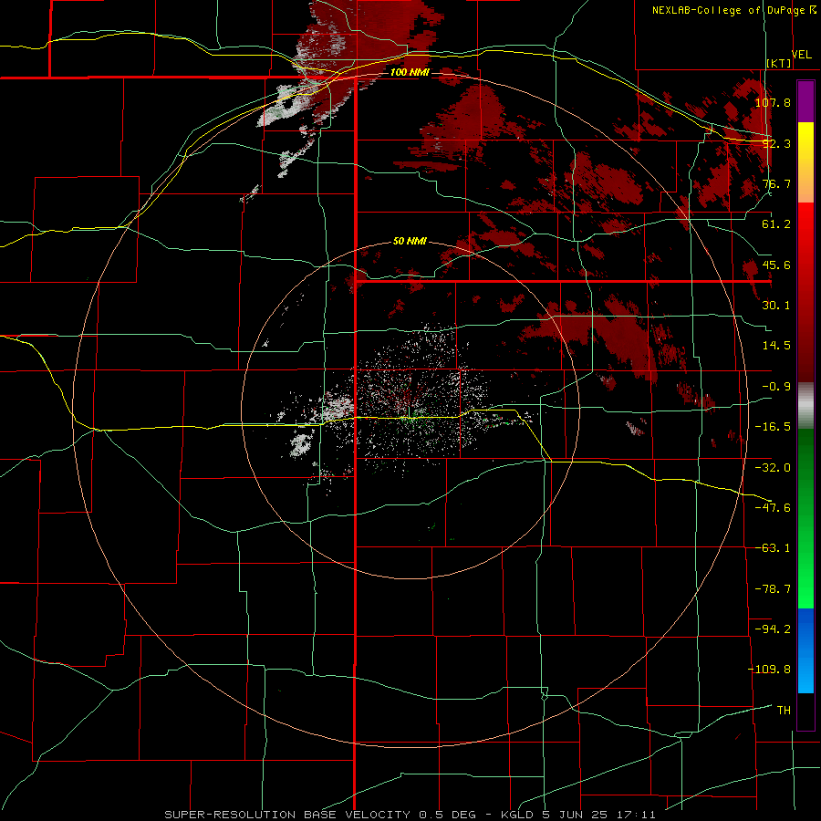Image resolution: width=821 pixels, height=821 pixels.
Task: Click the -63.1 velocity scale value
Action: click(773, 548)
